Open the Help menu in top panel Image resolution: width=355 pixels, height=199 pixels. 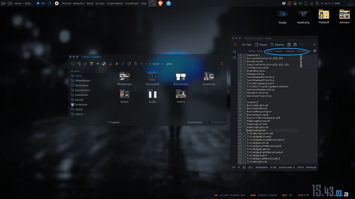pyautogui.click(x=144, y=4)
